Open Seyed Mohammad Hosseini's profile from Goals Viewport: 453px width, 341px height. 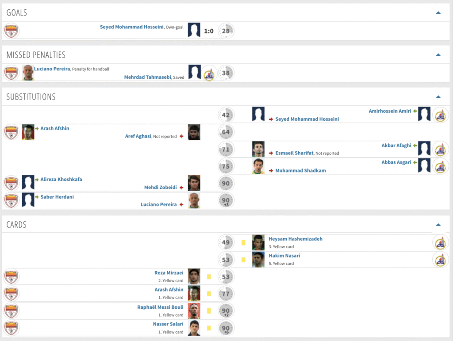point(131,27)
